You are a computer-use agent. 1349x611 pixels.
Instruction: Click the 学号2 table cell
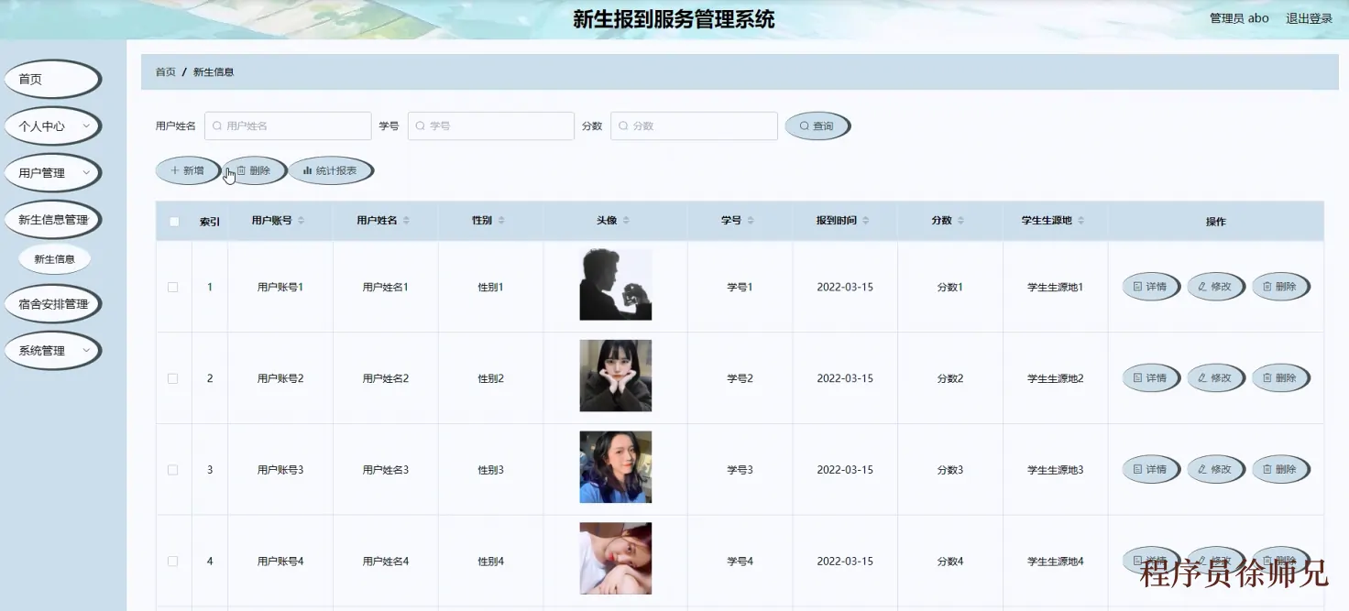tap(740, 378)
